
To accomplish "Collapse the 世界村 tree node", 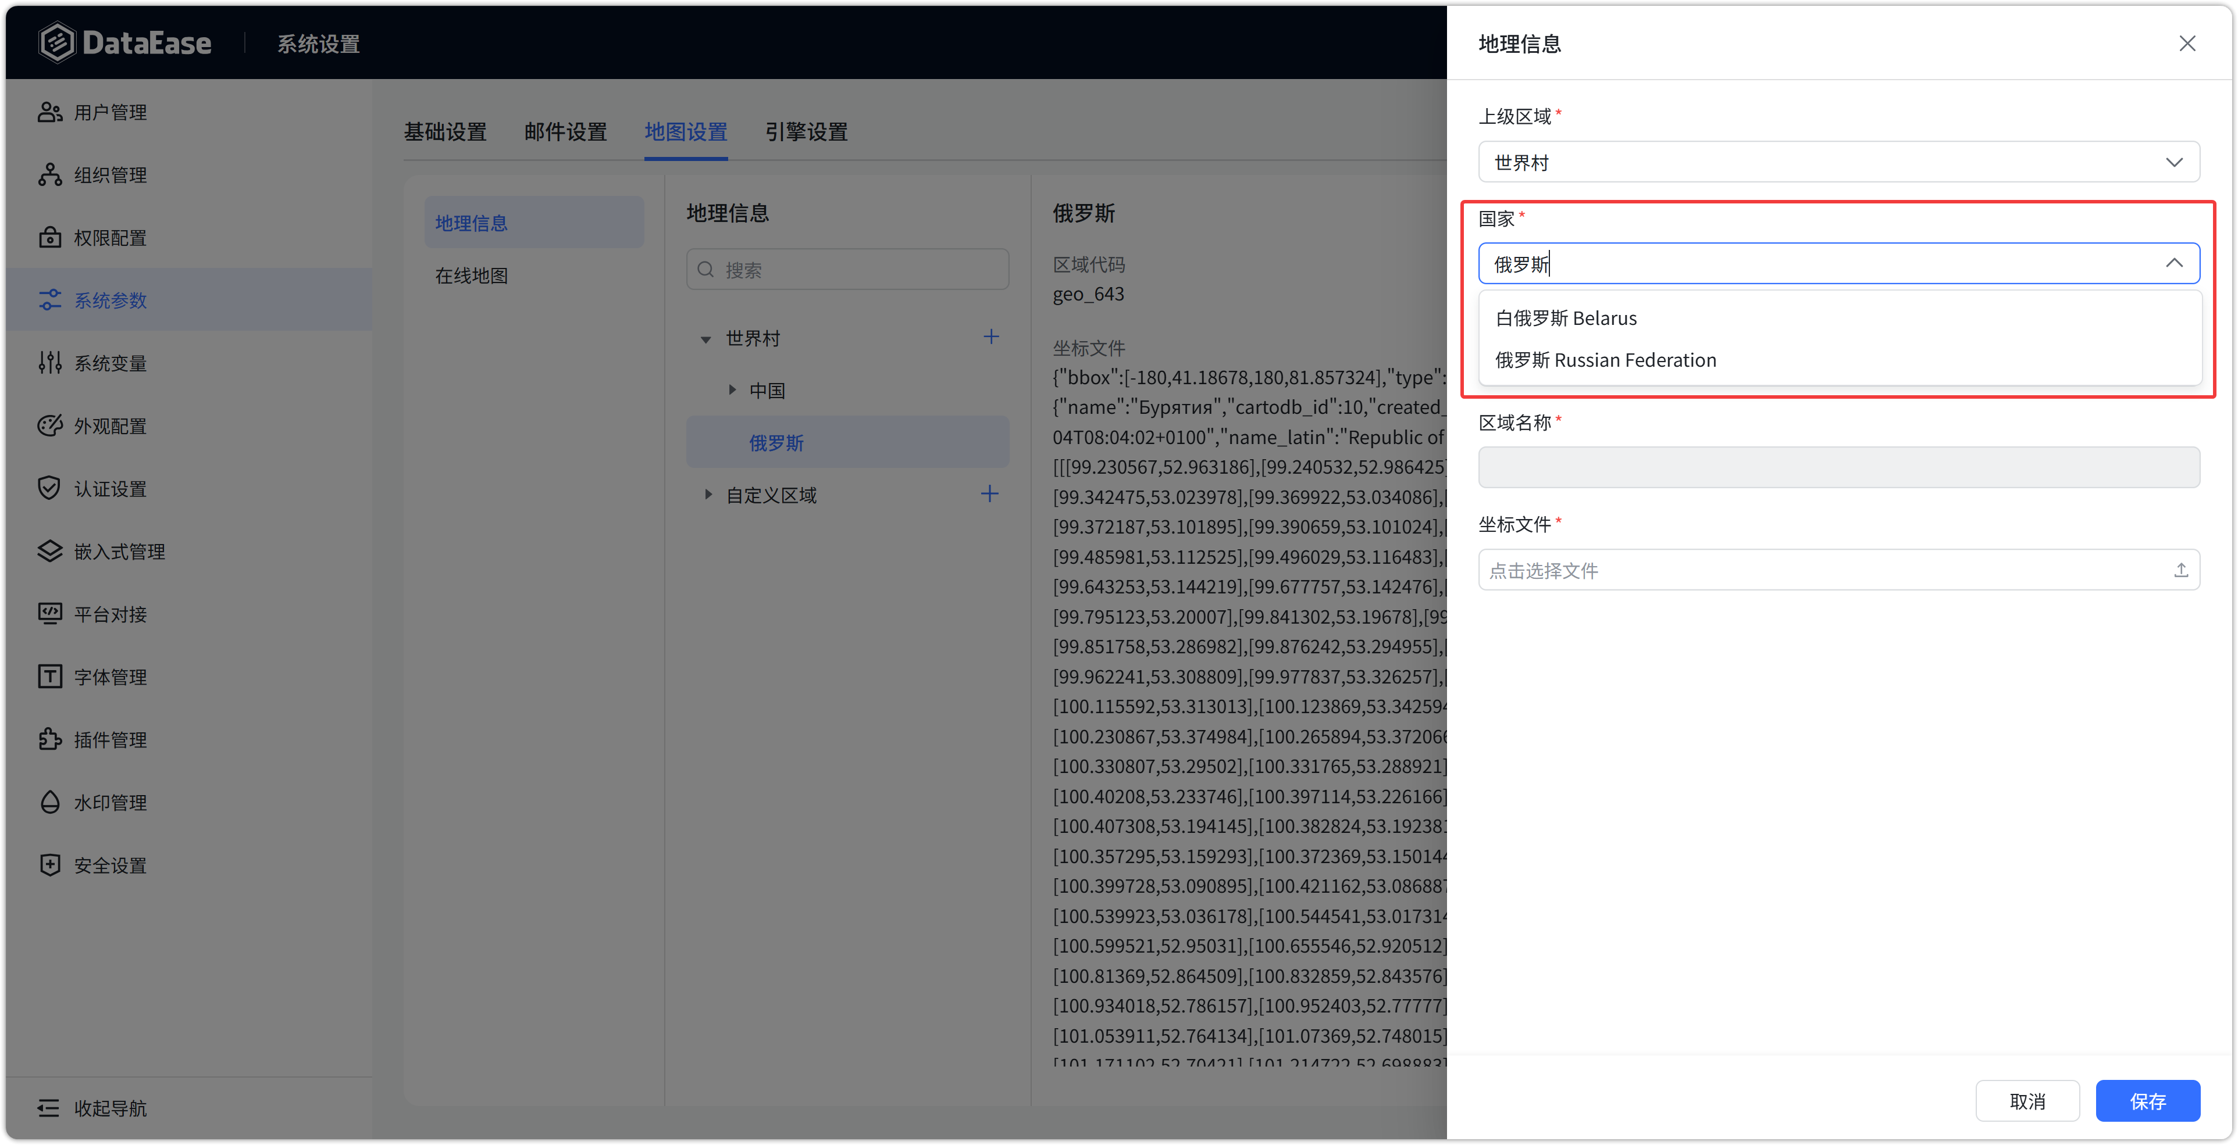I will tap(705, 338).
